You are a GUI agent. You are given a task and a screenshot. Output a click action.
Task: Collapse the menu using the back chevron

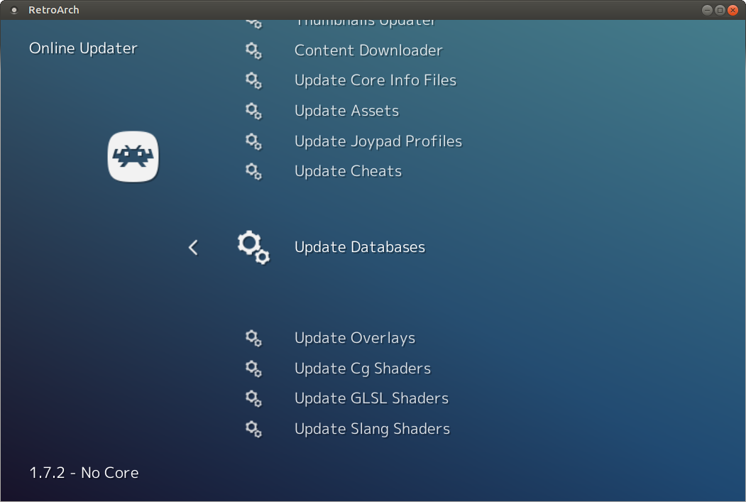point(193,247)
